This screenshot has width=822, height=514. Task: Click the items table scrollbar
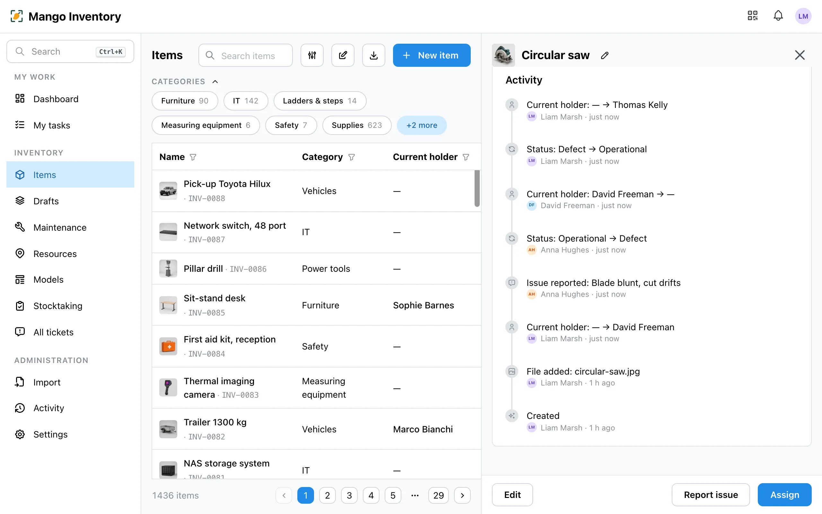click(477, 188)
